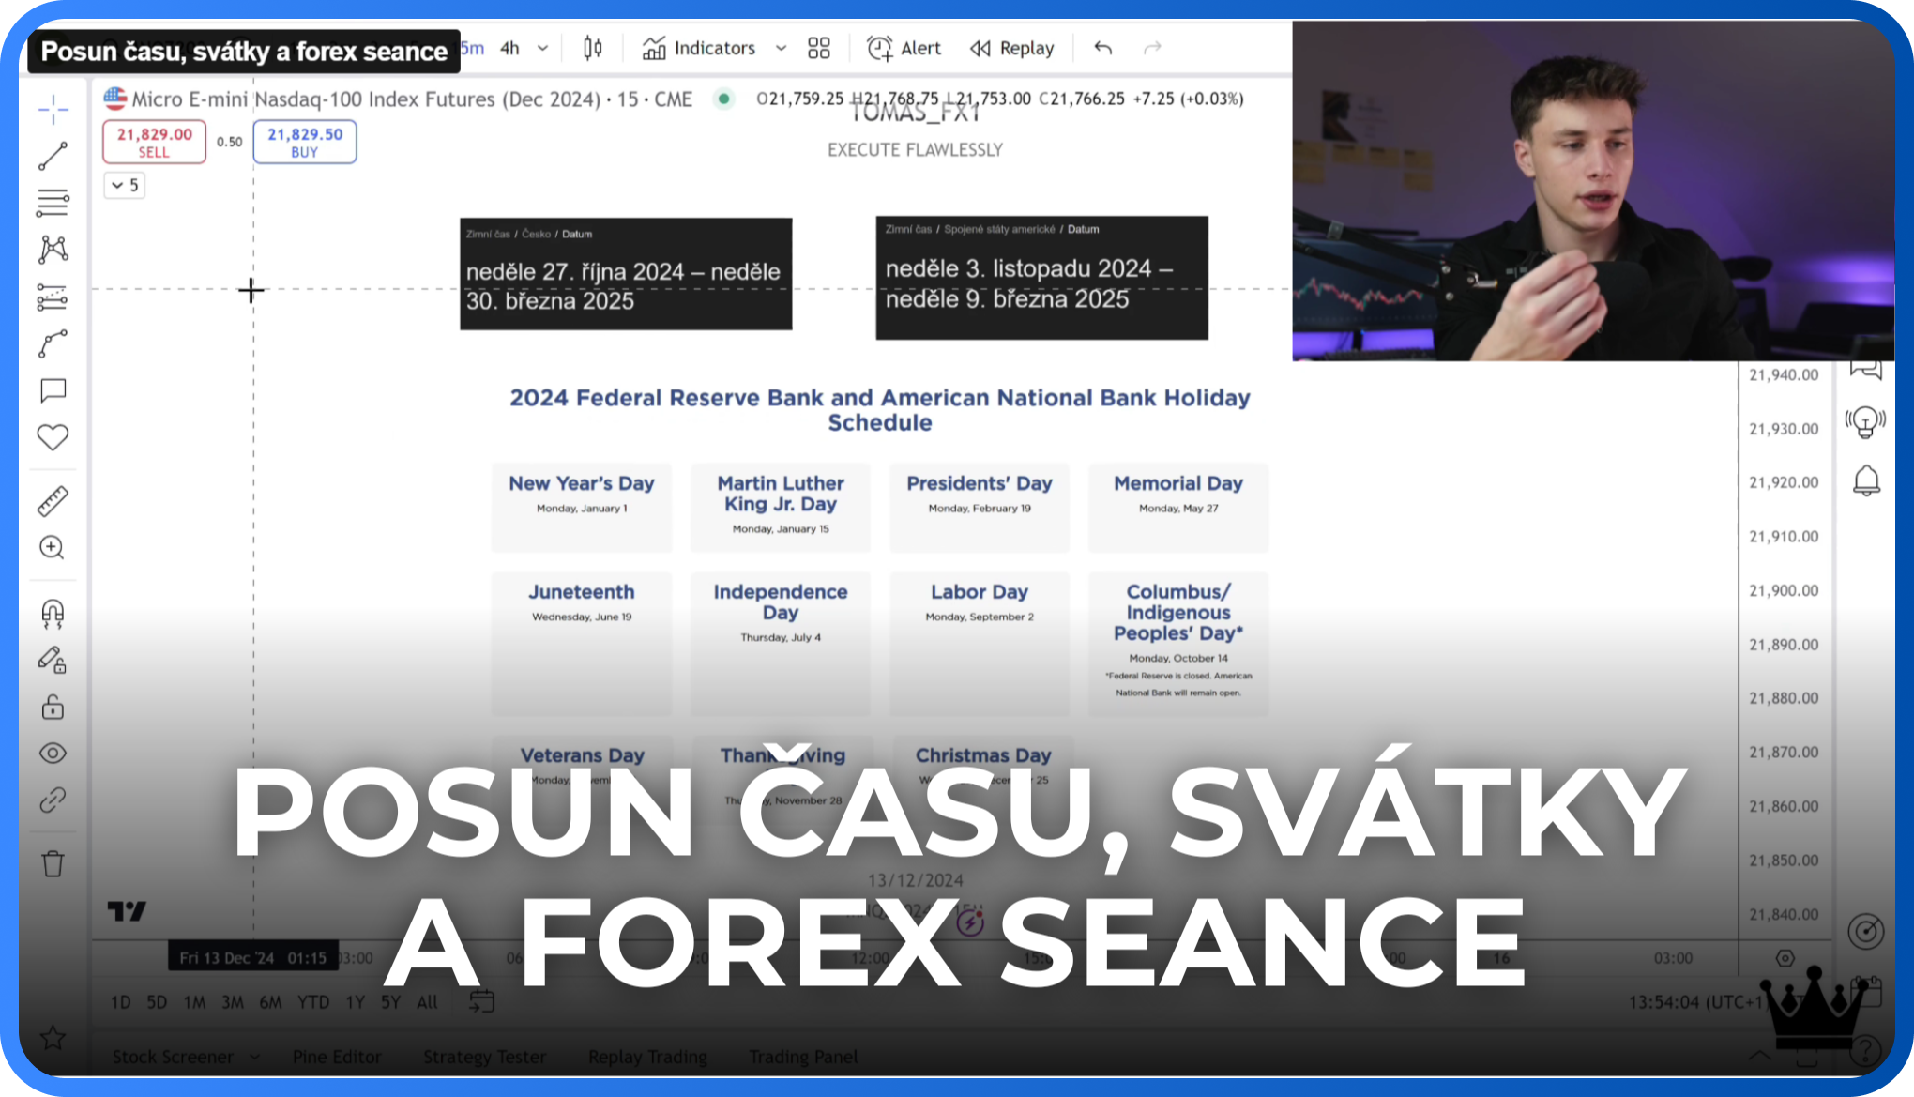Select the brush drawing tool
Image resolution: width=1914 pixels, height=1097 pixels.
(53, 343)
